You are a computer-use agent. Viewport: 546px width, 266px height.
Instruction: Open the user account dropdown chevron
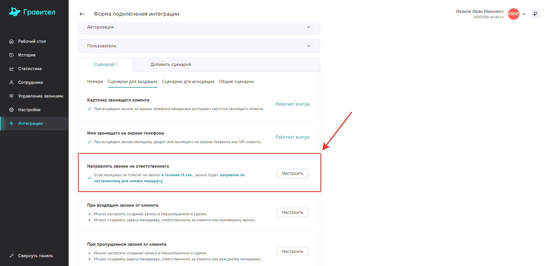[524, 14]
